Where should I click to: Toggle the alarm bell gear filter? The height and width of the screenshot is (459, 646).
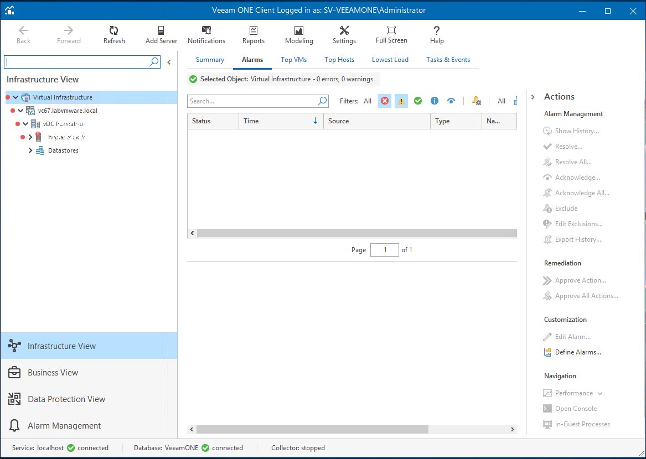pos(476,101)
